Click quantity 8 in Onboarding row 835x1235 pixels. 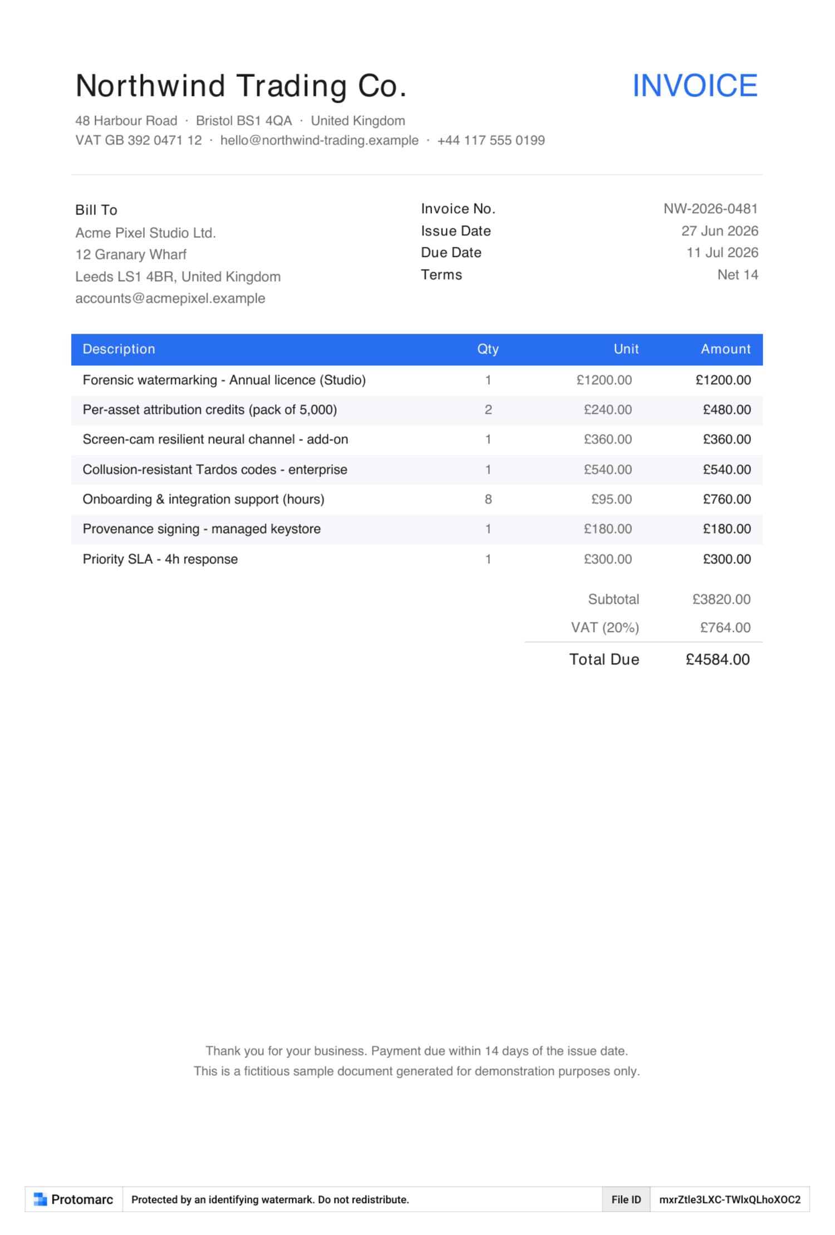point(488,500)
